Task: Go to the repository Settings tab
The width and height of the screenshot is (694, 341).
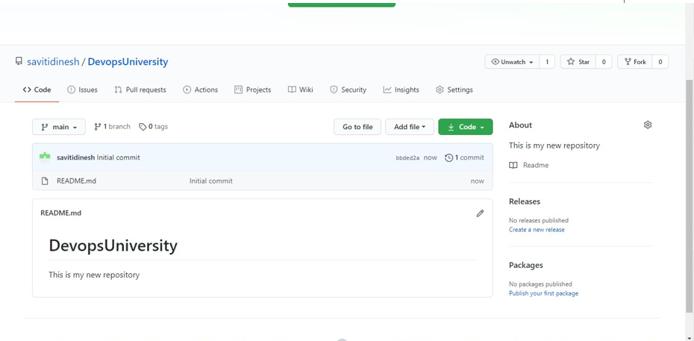Action: 454,90
